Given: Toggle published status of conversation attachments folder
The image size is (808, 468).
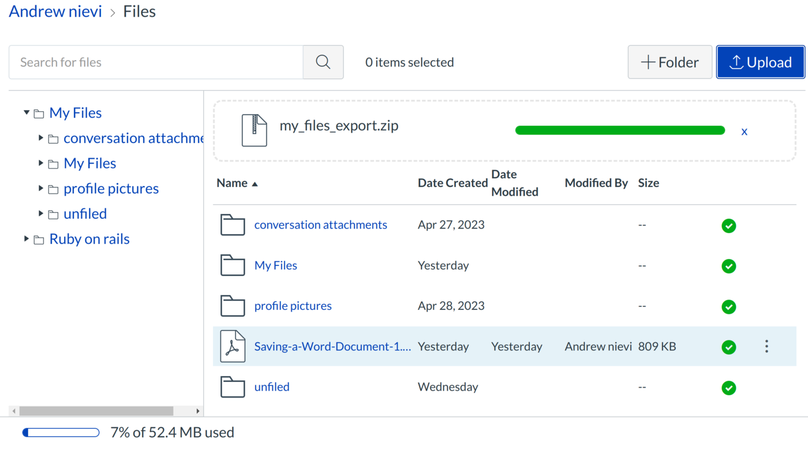Looking at the screenshot, I should (x=728, y=226).
